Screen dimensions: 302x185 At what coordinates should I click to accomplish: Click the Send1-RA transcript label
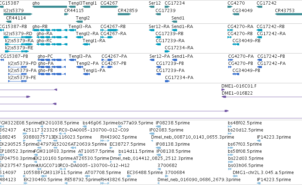(x=182, y=26)
